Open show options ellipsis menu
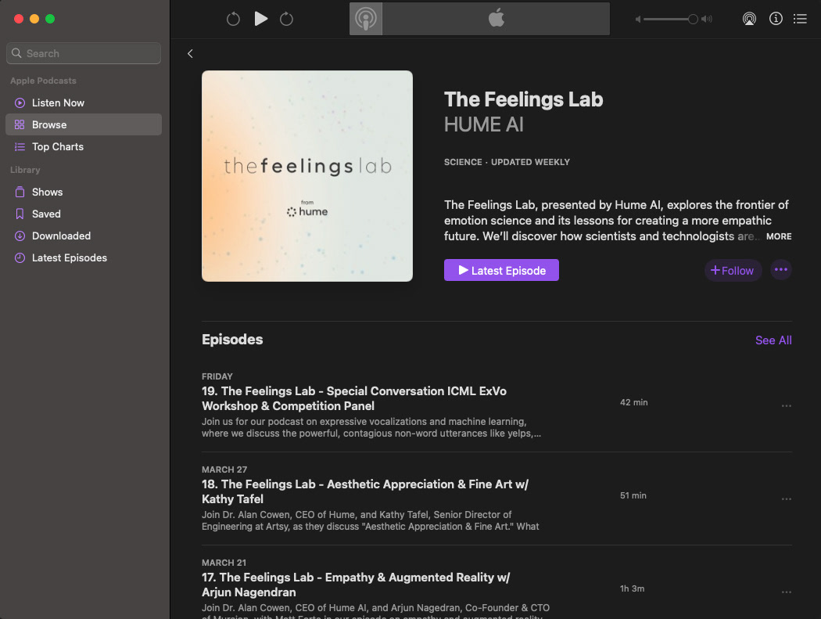Image resolution: width=821 pixels, height=619 pixels. (x=780, y=270)
